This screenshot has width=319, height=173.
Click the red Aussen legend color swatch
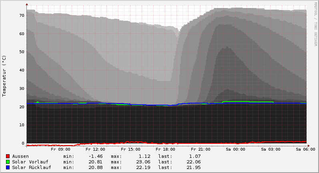tap(8, 156)
